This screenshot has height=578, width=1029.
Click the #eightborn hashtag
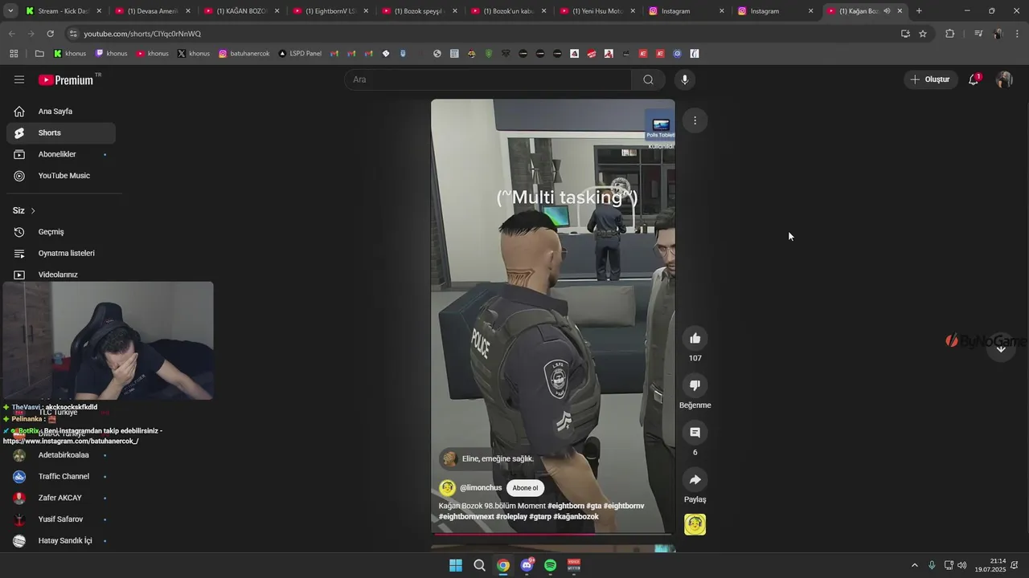566,506
